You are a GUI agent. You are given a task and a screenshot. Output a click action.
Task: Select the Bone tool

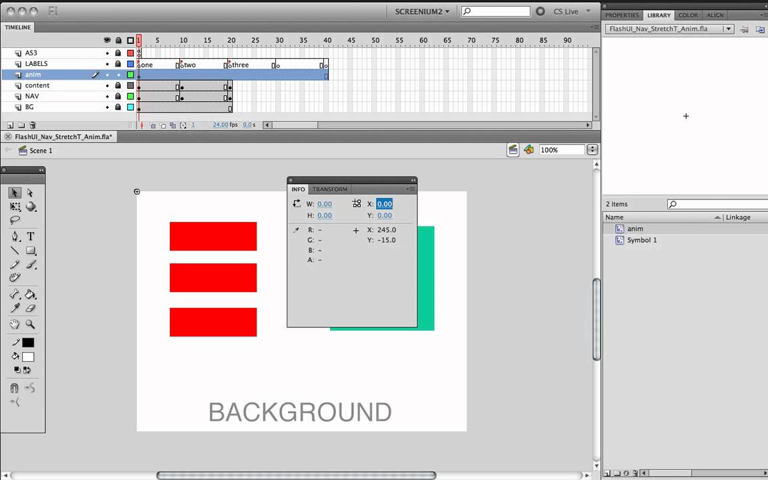click(15, 295)
